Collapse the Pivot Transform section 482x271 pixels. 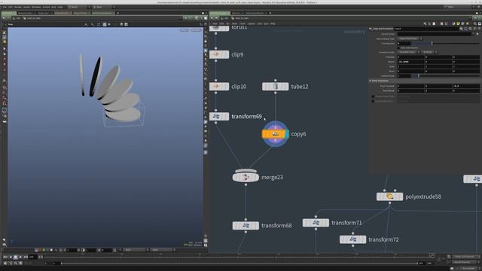pyautogui.click(x=370, y=81)
